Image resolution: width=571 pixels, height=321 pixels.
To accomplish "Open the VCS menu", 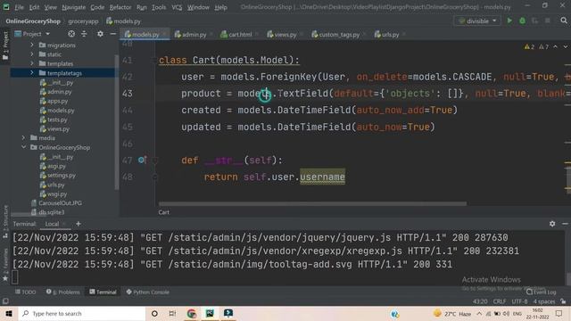I will tap(177, 7).
